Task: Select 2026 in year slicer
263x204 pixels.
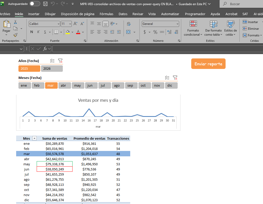Action: tap(52, 69)
